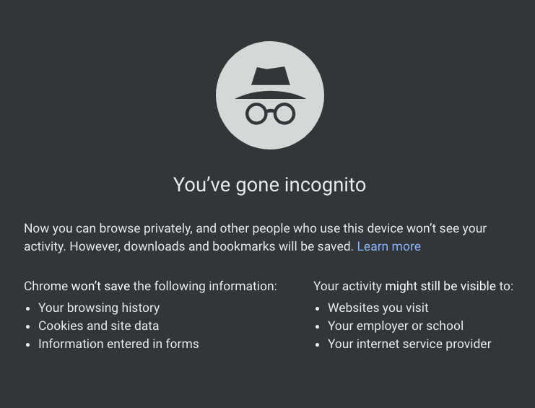The image size is (535, 408).
Task: Click bullet beside "Websites you visit"
Action: (318, 309)
